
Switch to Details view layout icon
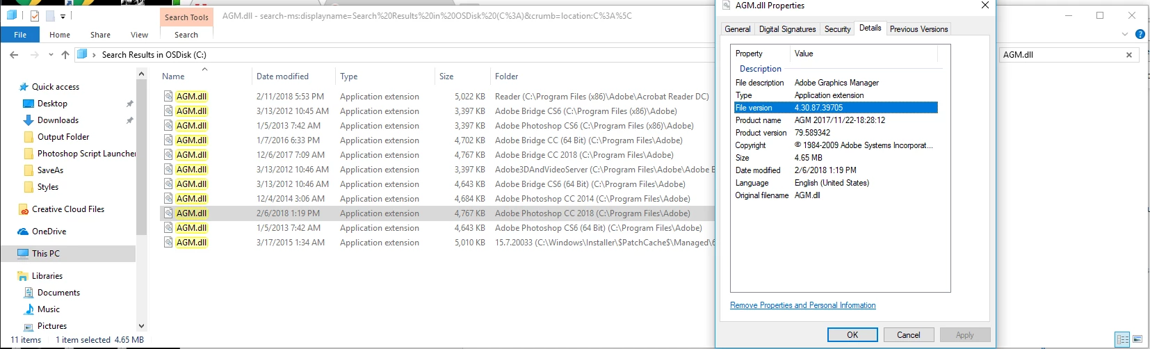pyautogui.click(x=1122, y=339)
